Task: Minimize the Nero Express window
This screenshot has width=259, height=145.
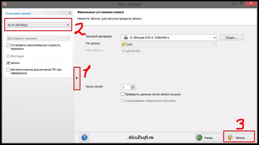Action: pyautogui.click(x=234, y=3)
